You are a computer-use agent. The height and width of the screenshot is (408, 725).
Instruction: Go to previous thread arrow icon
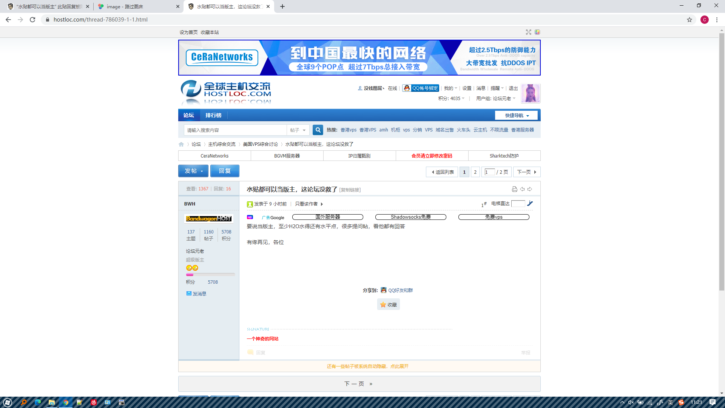[x=522, y=189]
